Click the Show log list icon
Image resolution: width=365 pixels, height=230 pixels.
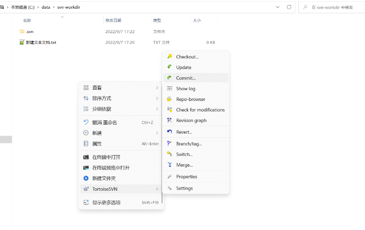(x=170, y=88)
